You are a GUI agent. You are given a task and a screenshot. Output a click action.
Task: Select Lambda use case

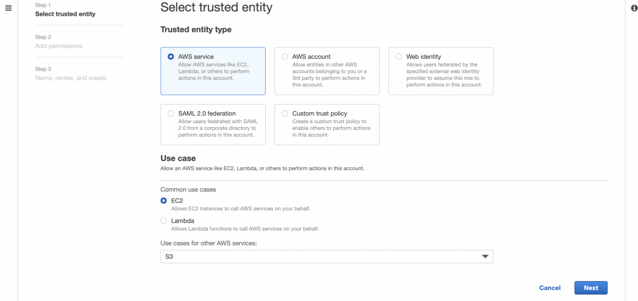164,221
